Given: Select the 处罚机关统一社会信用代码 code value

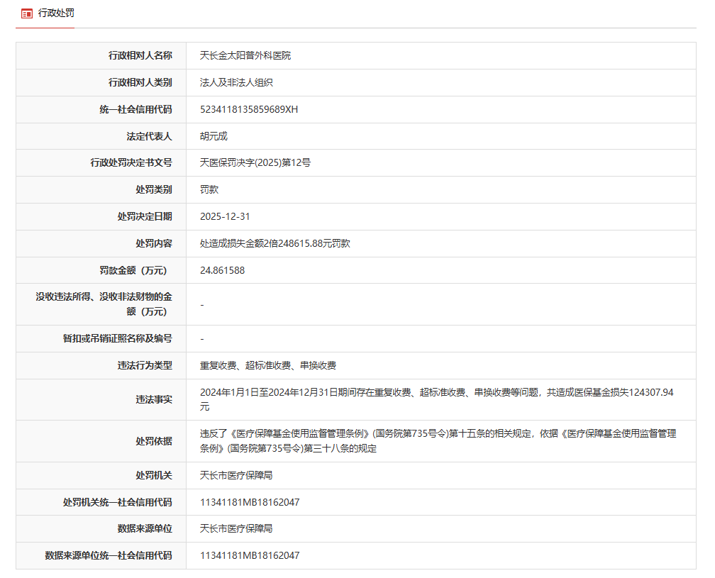Looking at the screenshot, I should pos(250,502).
